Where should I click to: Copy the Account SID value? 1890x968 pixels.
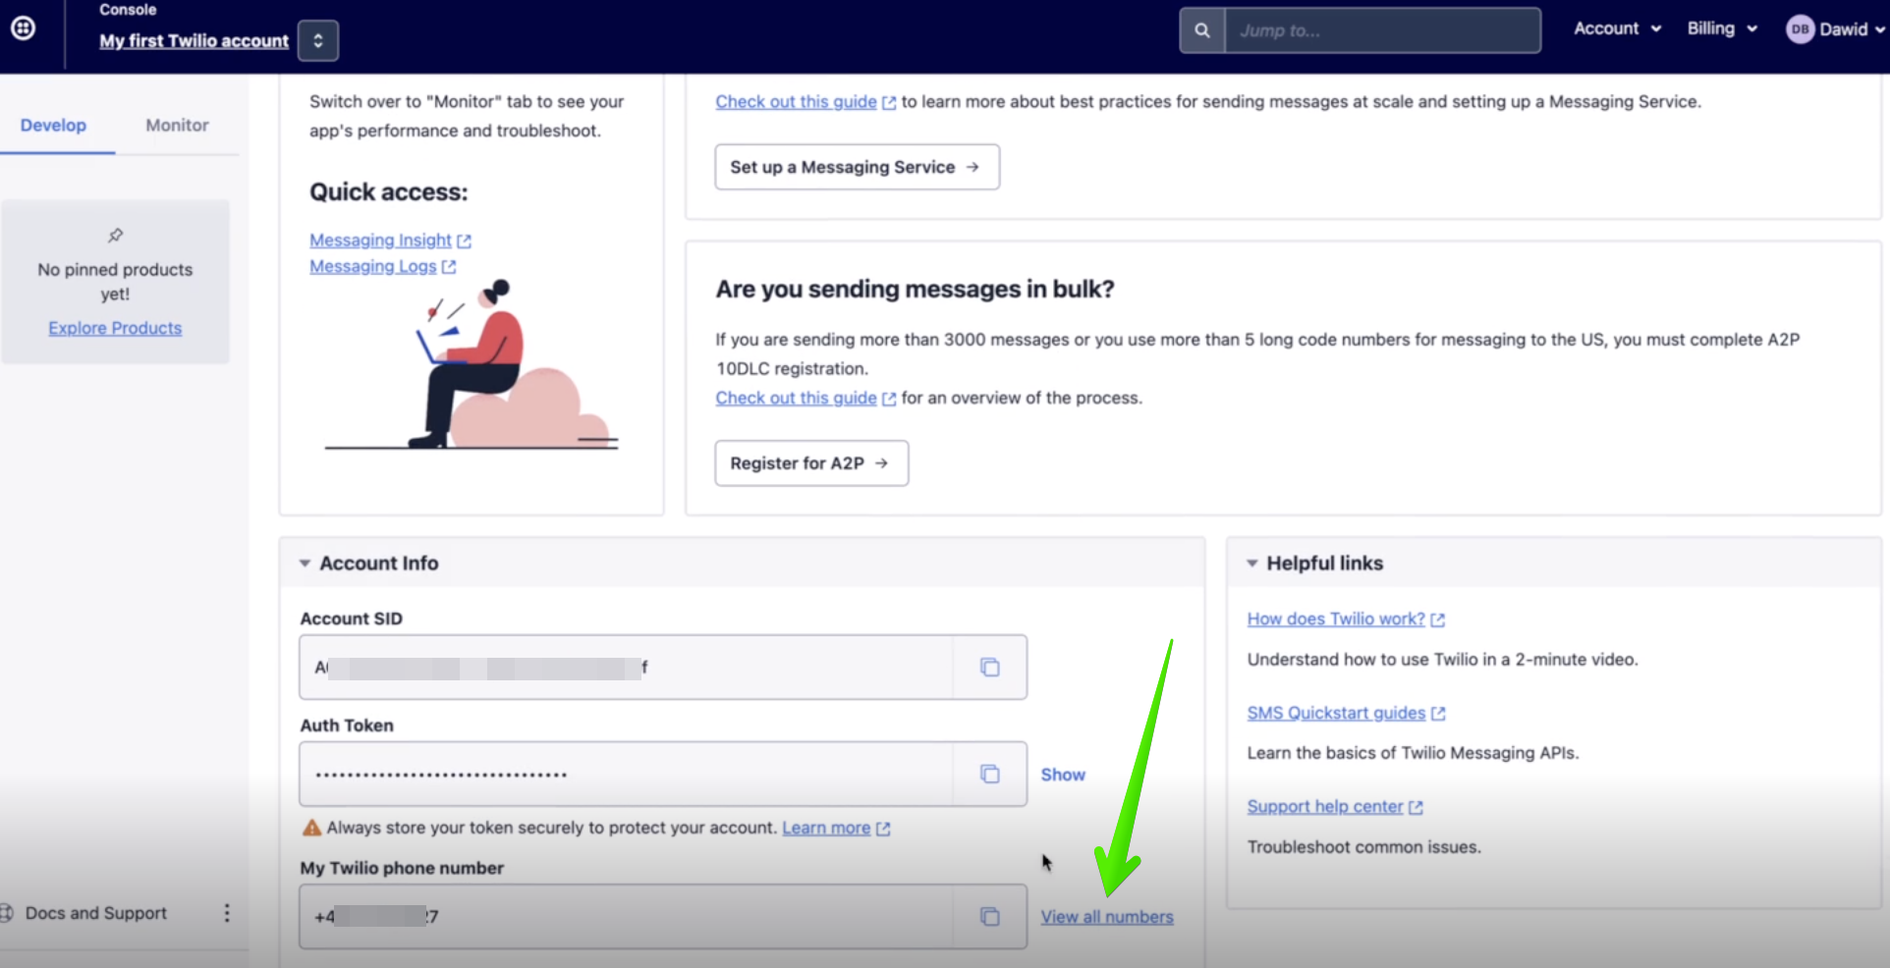989,668
